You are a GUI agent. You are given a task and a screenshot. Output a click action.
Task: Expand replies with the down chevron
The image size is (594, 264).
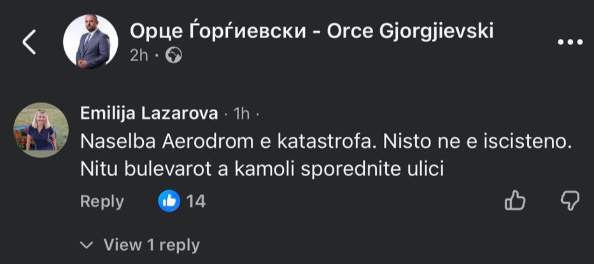click(x=87, y=244)
